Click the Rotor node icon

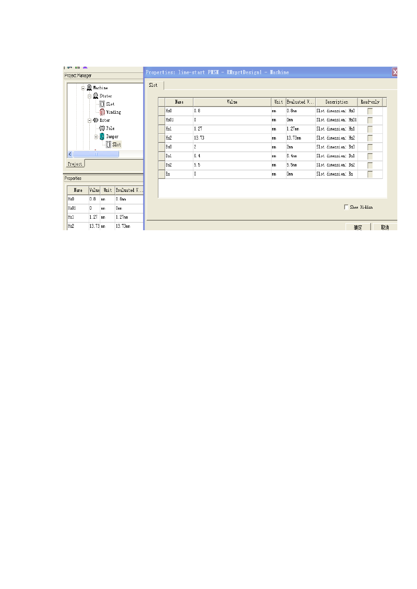(x=95, y=120)
